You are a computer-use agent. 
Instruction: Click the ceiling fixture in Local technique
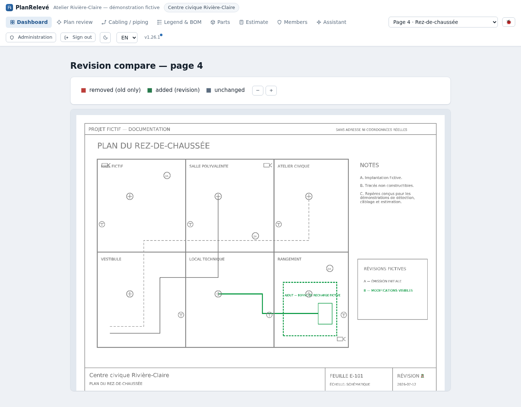tap(218, 294)
